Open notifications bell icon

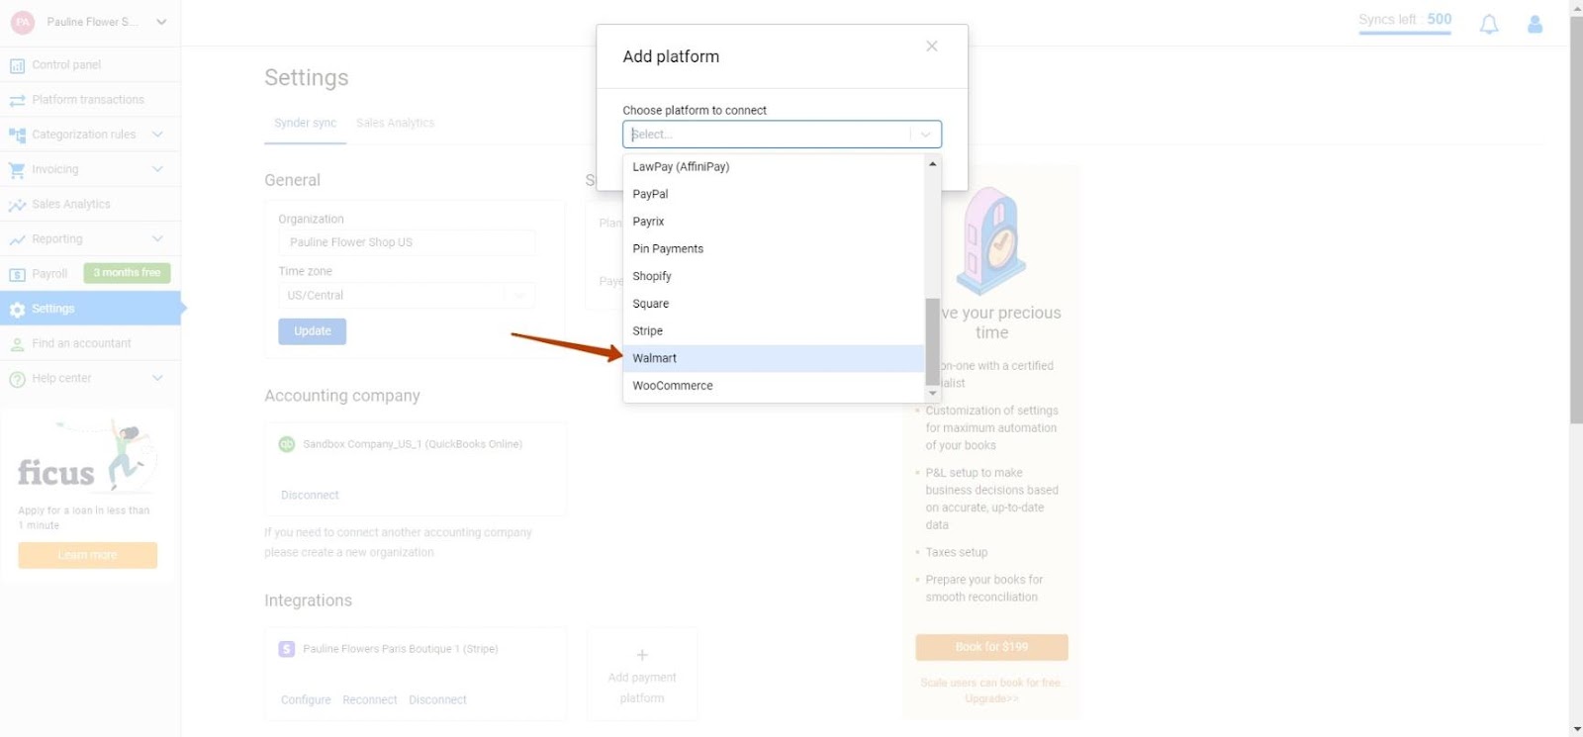[1489, 24]
